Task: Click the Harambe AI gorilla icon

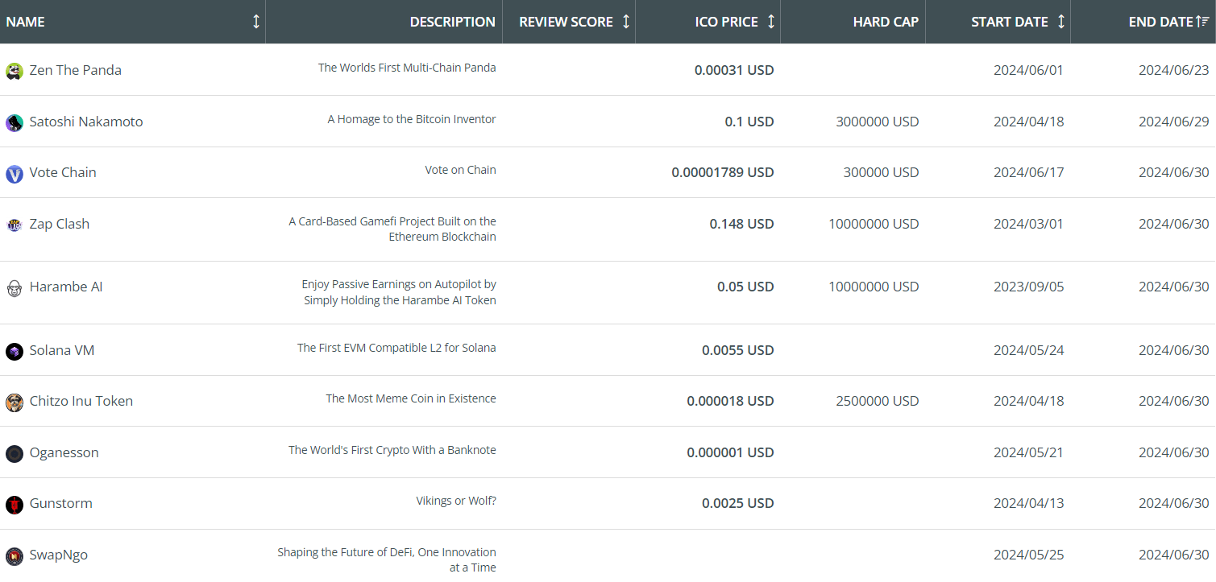Action: tap(15, 287)
